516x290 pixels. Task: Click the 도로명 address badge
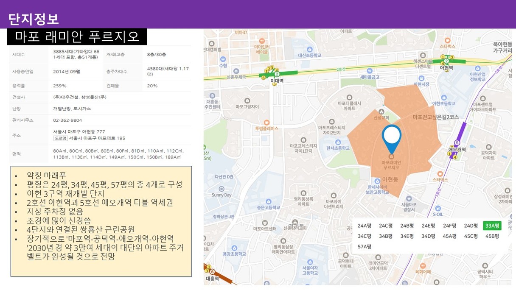(x=60, y=138)
